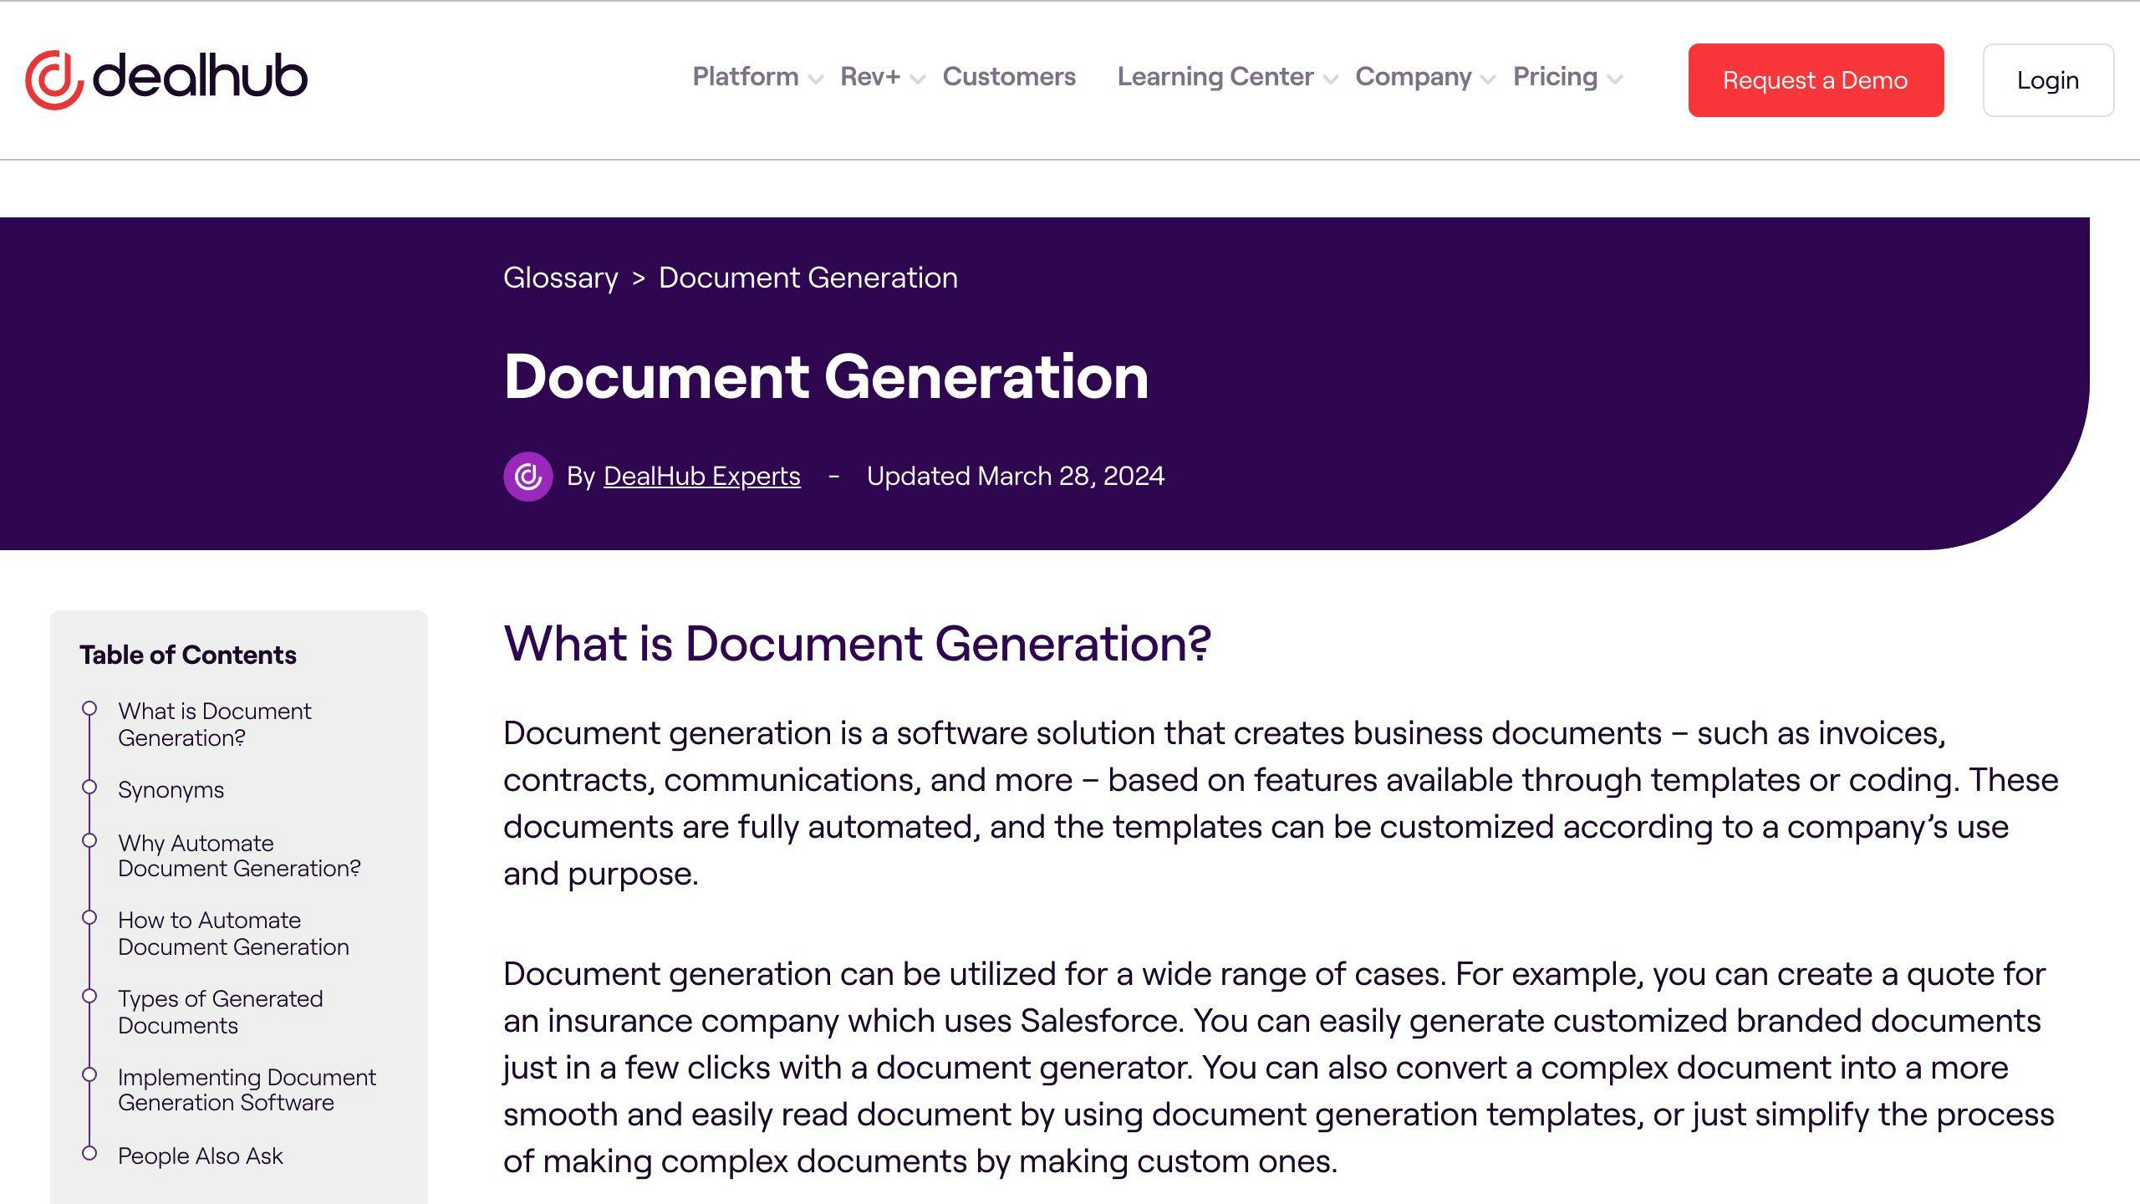Open the Glossary breadcrumb link
The height and width of the screenshot is (1204, 2140).
[x=559, y=277]
